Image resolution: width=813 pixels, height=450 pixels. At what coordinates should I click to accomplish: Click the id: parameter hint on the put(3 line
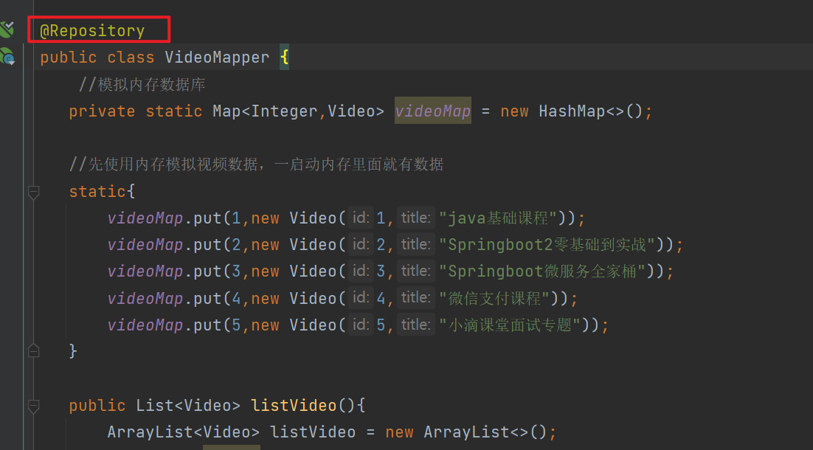tap(361, 271)
